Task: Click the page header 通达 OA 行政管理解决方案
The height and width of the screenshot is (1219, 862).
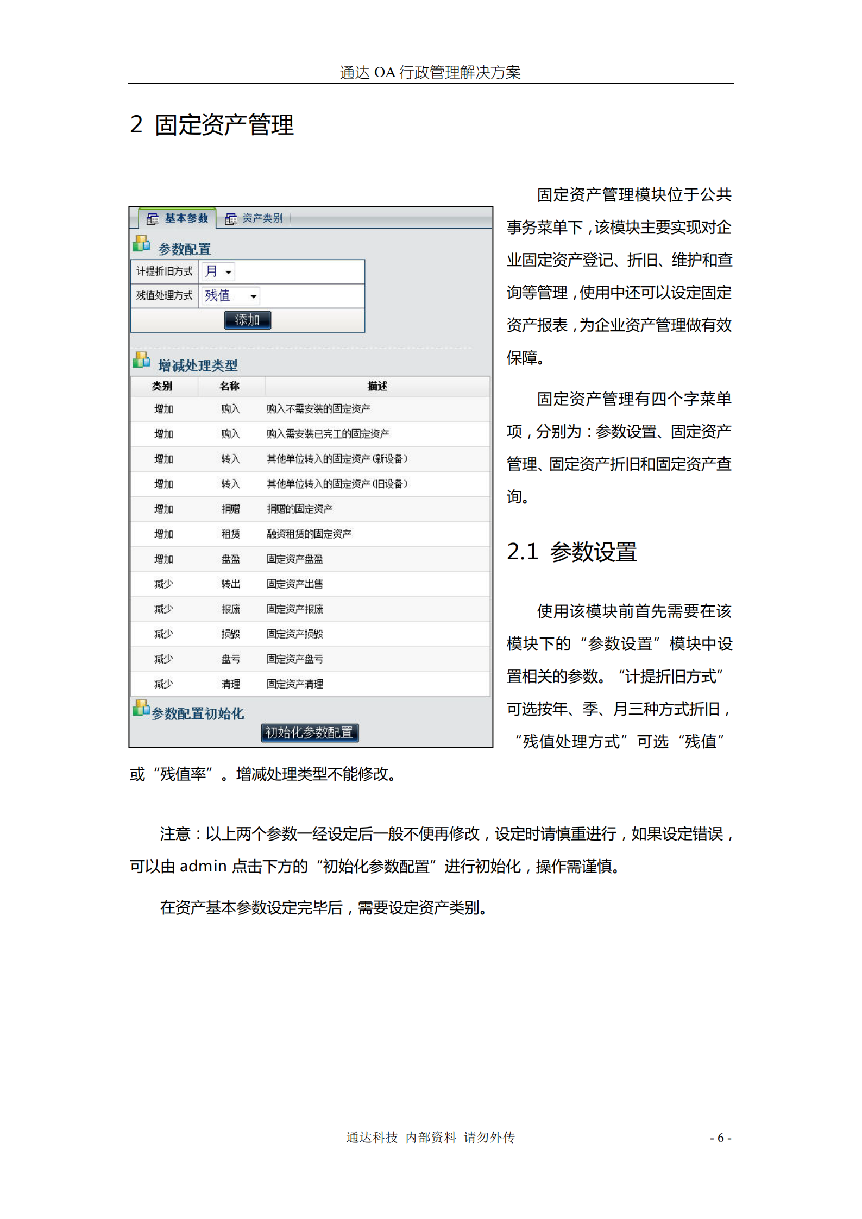Action: 430,72
